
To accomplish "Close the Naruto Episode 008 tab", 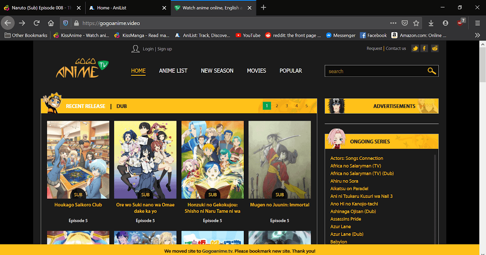I will click(x=79, y=8).
